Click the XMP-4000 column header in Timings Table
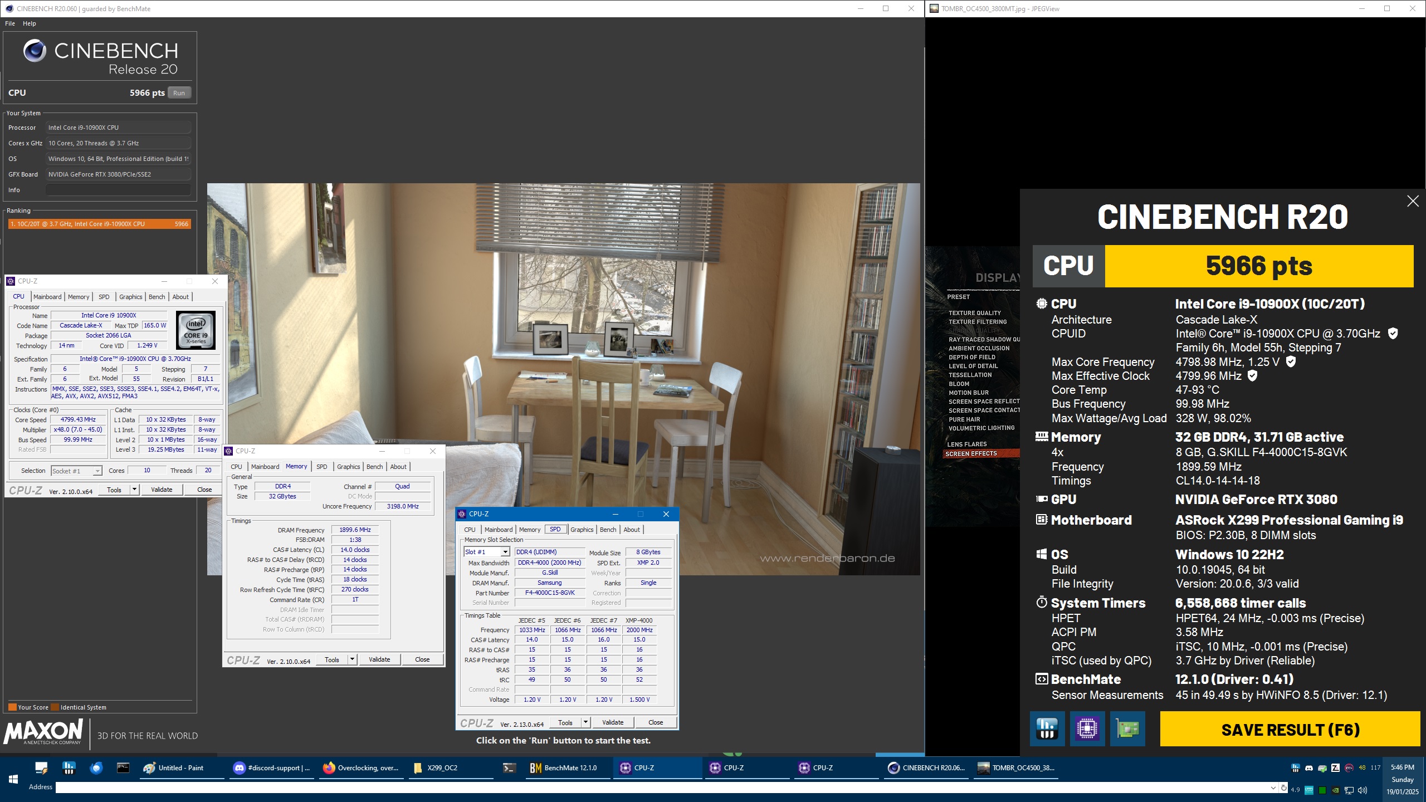This screenshot has height=802, width=1426. pos(639,620)
